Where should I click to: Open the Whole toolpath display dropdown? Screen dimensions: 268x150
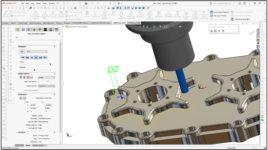(47, 77)
